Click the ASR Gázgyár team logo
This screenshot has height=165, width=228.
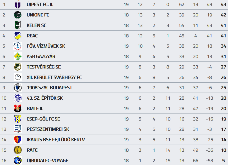[18, 56]
